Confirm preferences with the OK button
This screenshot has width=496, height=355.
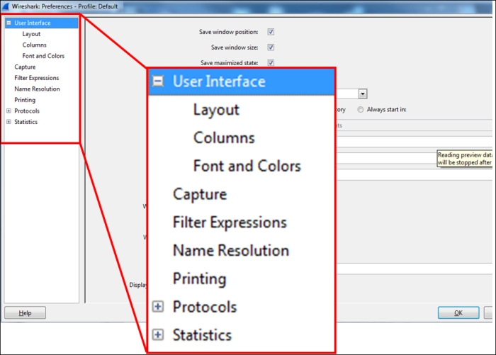tap(458, 312)
